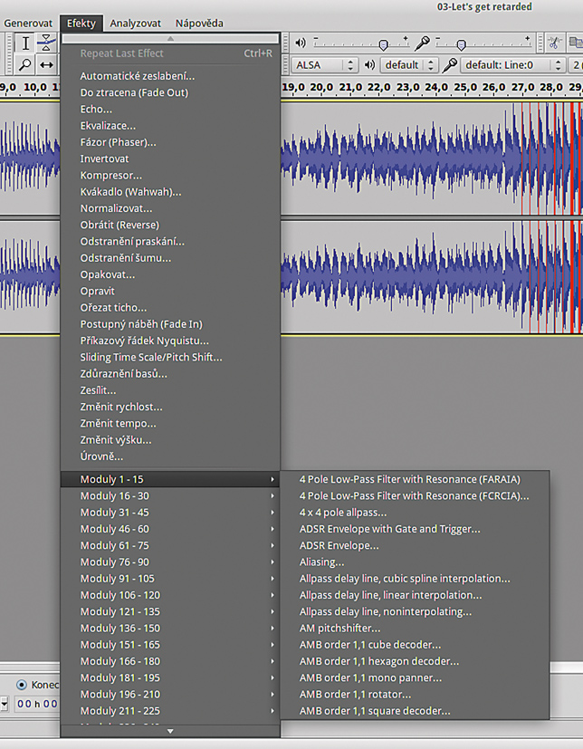Select the Time Shift arrow tool
The height and width of the screenshot is (749, 583).
[46, 64]
